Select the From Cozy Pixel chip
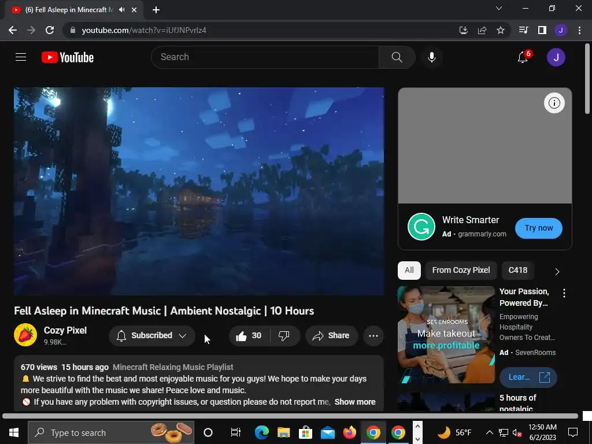 [461, 271]
